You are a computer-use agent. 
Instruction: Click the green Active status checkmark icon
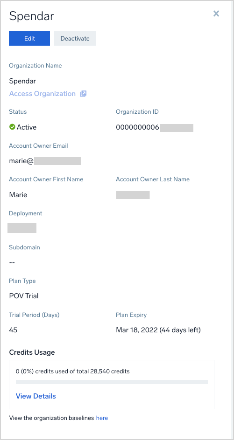[12, 127]
